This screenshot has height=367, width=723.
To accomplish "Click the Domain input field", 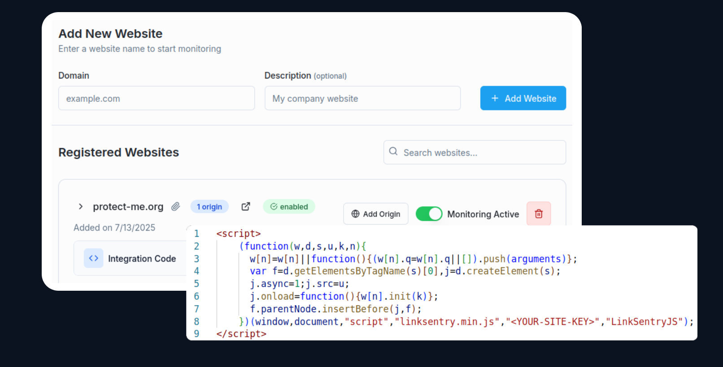I will pos(157,98).
